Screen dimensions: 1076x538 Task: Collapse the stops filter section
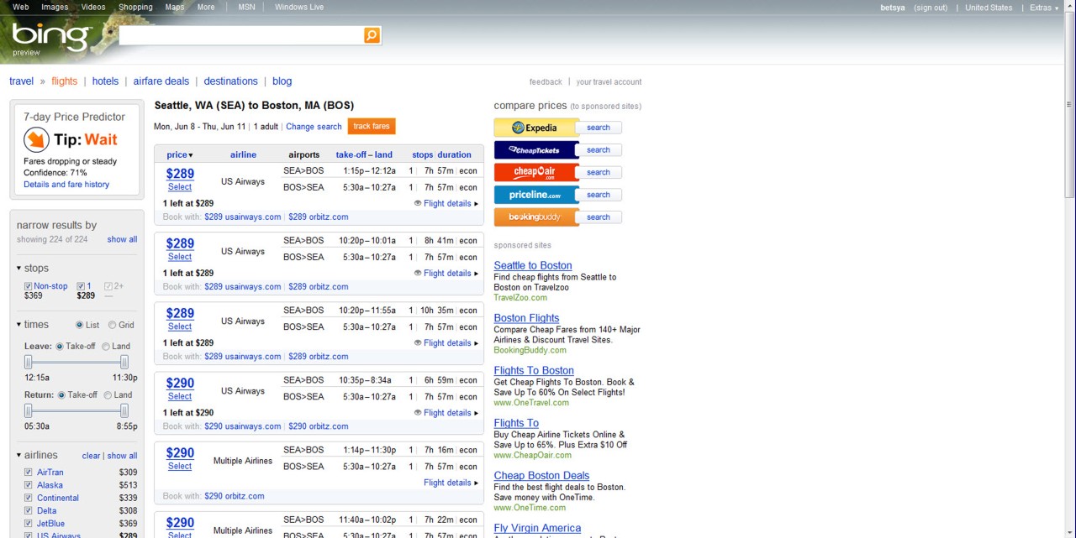coord(19,269)
